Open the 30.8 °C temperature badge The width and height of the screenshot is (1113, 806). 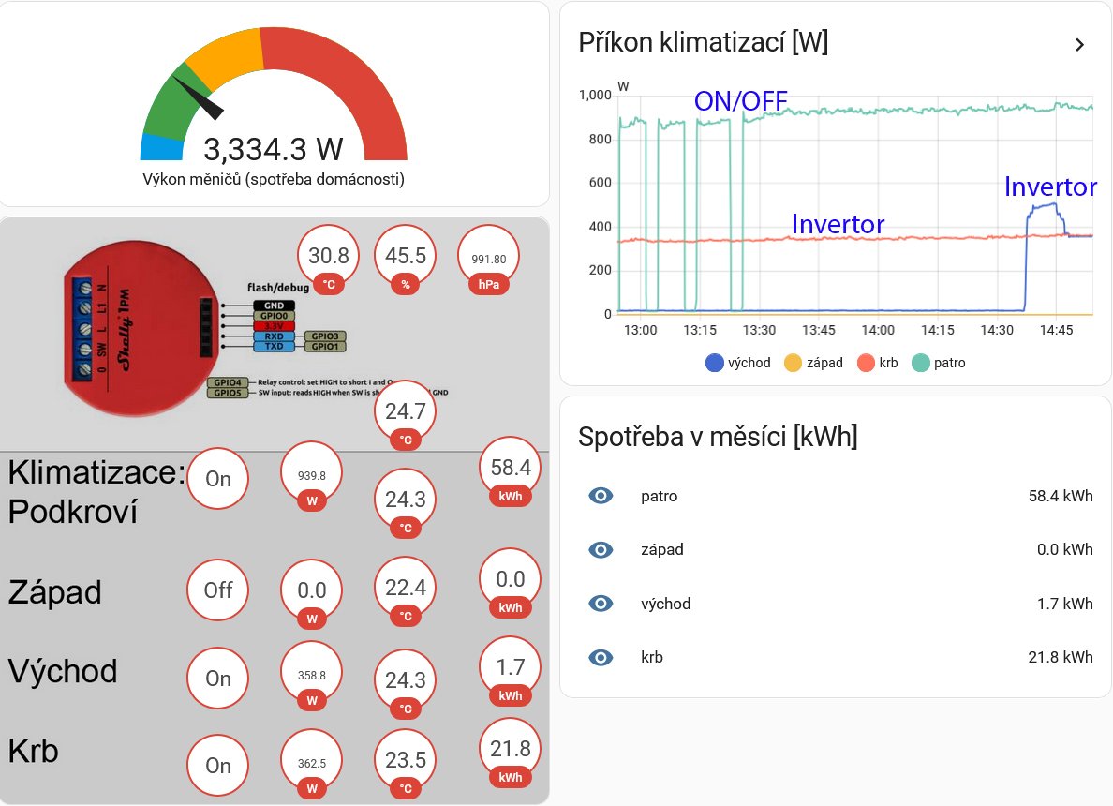[x=329, y=260]
